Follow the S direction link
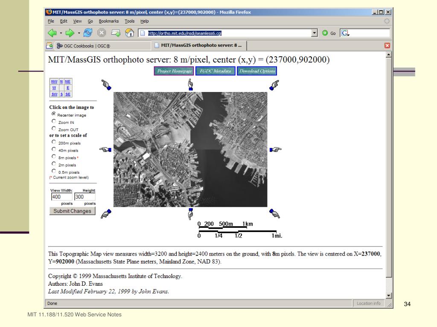Viewport: 437px width, 327px height. (61, 94)
